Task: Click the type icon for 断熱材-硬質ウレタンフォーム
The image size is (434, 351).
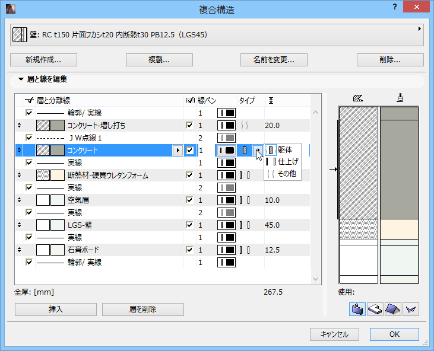Action: [x=245, y=175]
